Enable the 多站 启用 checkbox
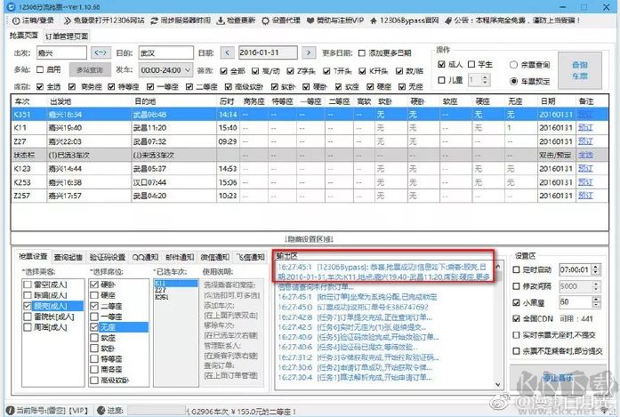Screen dimensions: 620x417 click(40, 69)
